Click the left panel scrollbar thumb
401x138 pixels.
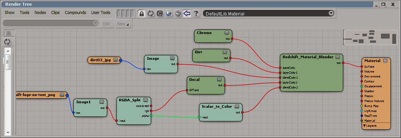(8, 62)
